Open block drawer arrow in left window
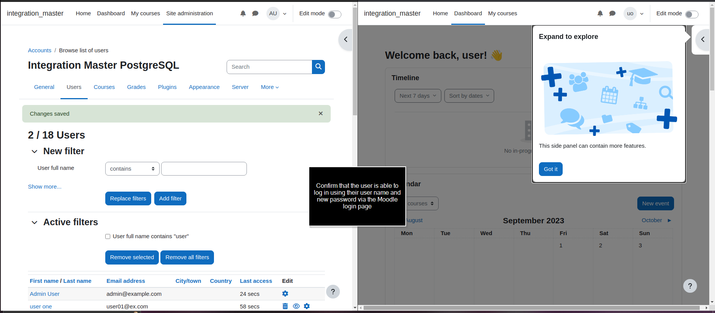The height and width of the screenshot is (313, 715). (346, 39)
